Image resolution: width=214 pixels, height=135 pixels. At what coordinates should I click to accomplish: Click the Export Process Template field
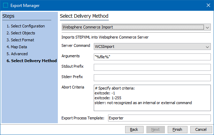pos(159,118)
